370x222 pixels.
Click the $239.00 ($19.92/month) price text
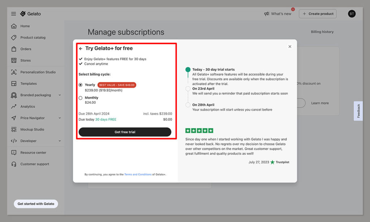pyautogui.click(x=104, y=90)
